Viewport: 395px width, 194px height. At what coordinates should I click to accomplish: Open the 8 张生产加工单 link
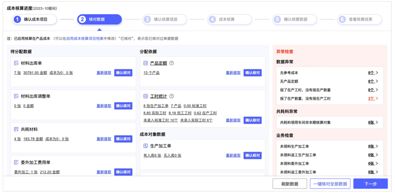tap(156, 106)
